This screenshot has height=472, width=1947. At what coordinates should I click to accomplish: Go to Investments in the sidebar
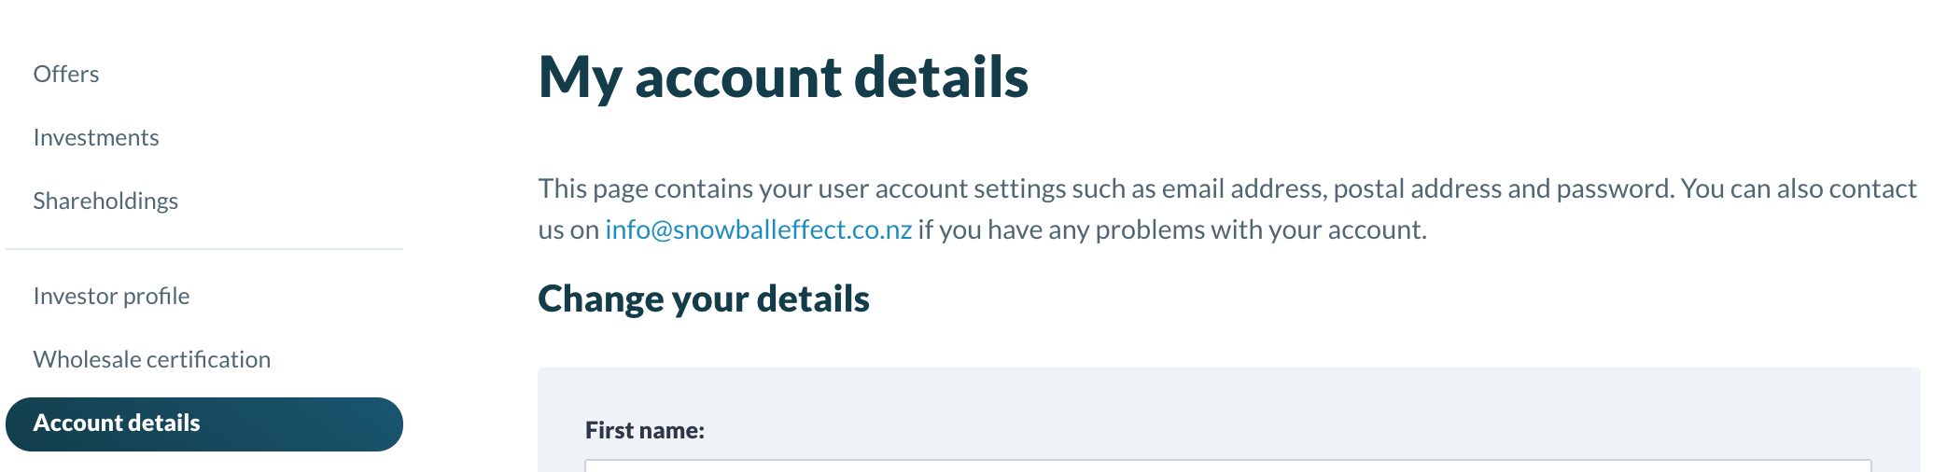(96, 137)
